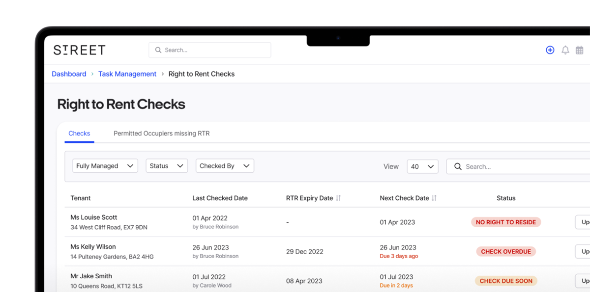Click the magnifier icon in table search
This screenshot has height=292, width=590.
click(458, 167)
